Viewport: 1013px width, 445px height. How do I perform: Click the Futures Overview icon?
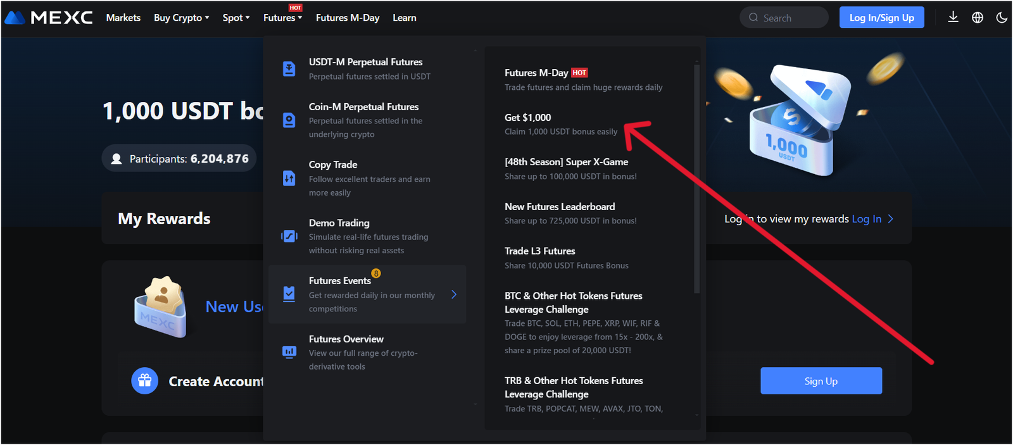[289, 352]
